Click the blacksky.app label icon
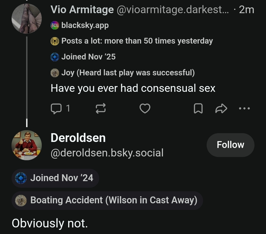This screenshot has height=234, width=266. click(x=55, y=25)
